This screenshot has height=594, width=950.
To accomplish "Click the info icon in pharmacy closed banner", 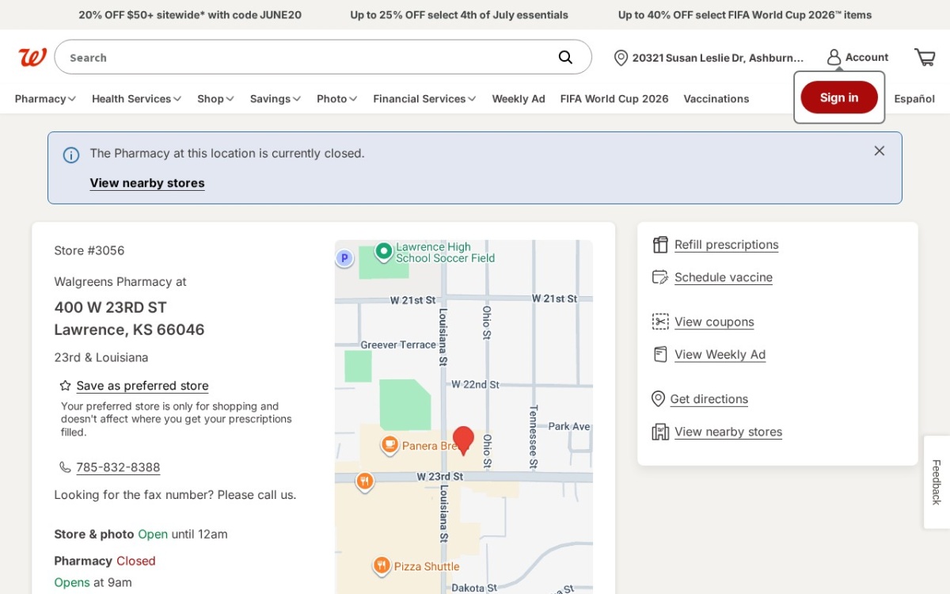I will pos(71,155).
